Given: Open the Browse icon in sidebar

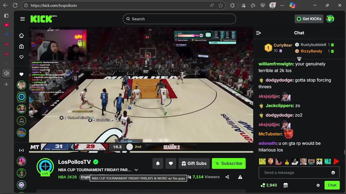Looking at the screenshot, I should click(21, 46).
